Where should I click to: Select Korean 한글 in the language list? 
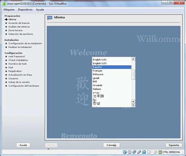(x=112, y=103)
